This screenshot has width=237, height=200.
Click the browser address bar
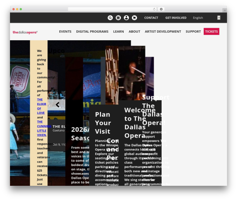point(112,9)
